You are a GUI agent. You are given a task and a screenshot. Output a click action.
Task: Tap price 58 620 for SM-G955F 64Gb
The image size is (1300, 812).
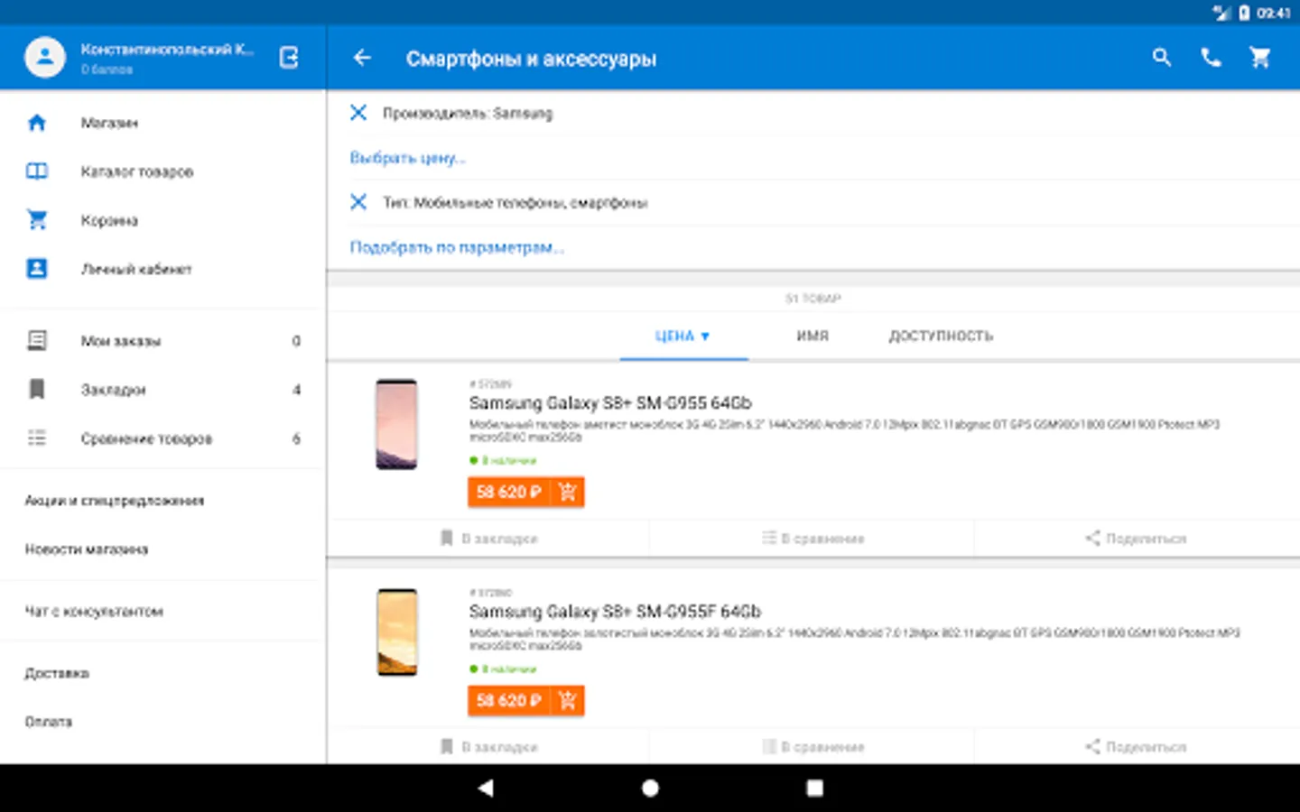pos(509,700)
